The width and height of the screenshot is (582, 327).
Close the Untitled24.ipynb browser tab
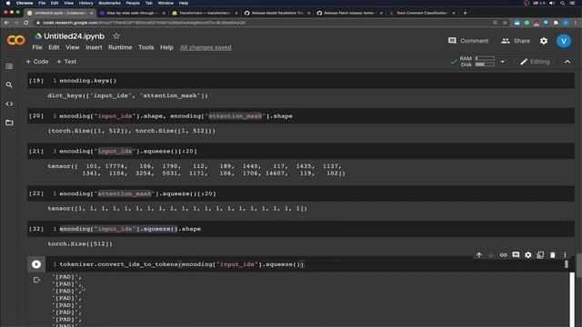[x=92, y=13]
